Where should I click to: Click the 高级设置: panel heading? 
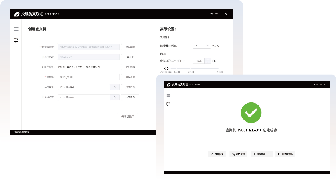(168, 29)
